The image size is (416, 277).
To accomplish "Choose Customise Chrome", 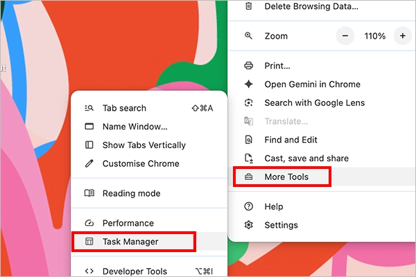I will tap(149, 163).
